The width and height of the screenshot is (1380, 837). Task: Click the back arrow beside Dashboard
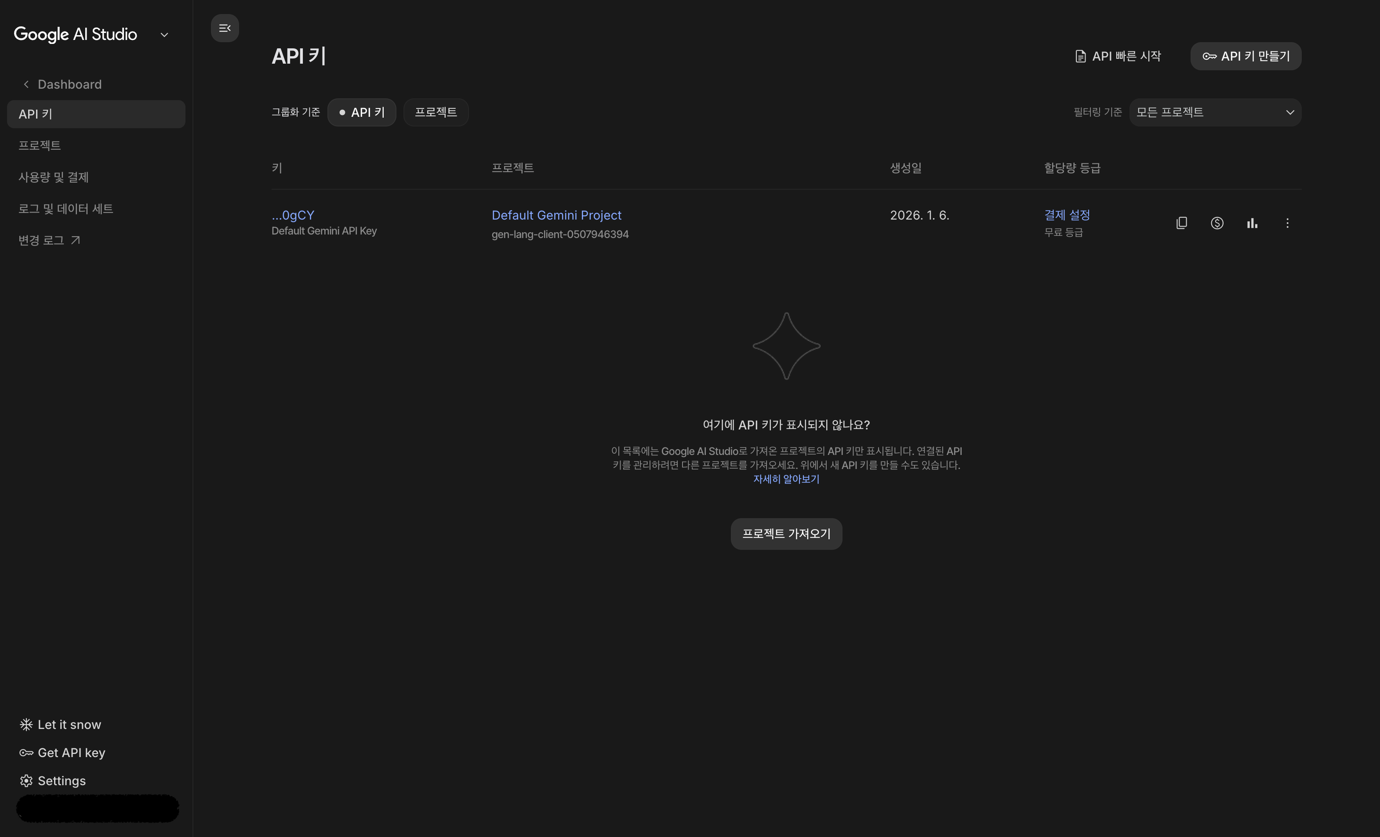(26, 84)
